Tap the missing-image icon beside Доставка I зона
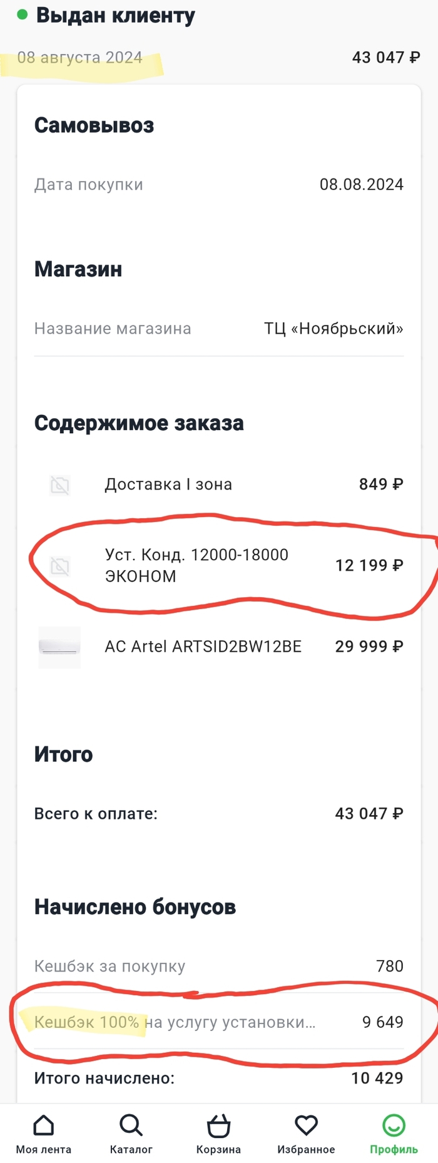 tap(60, 485)
